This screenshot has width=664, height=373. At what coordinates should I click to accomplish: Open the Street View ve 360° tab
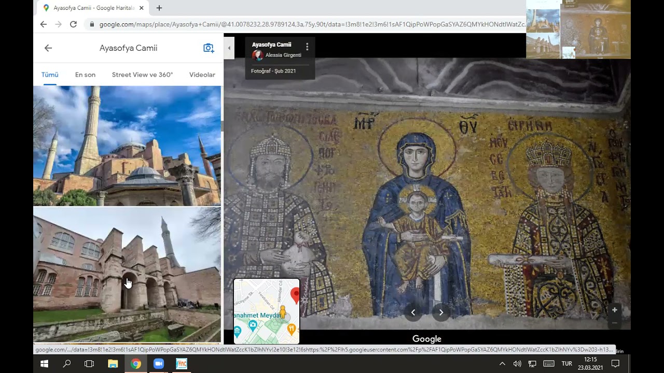point(143,75)
